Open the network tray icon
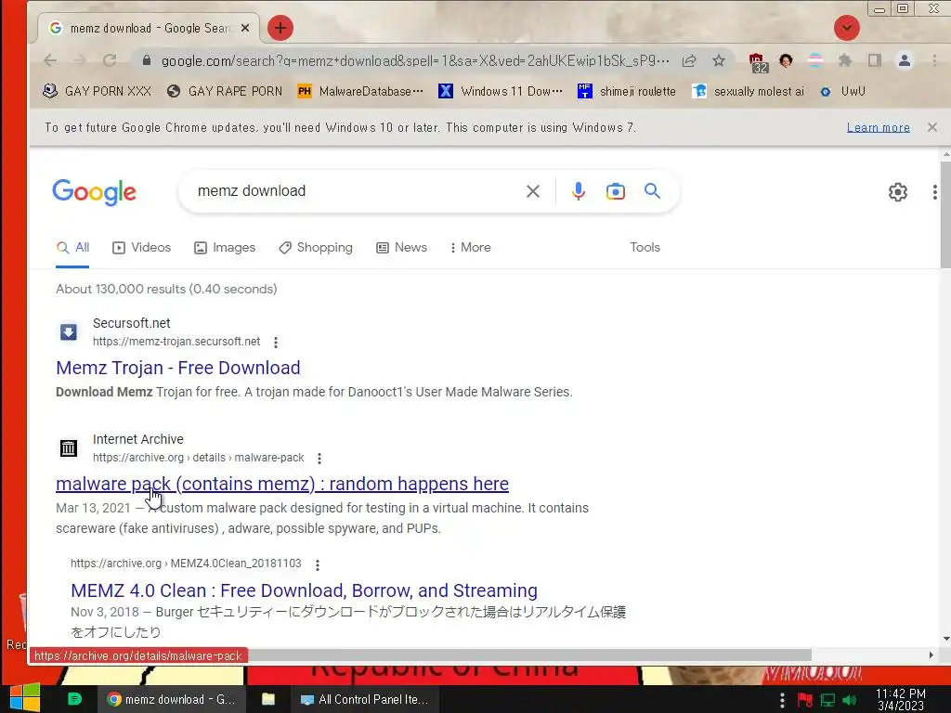This screenshot has width=951, height=713. point(827,700)
